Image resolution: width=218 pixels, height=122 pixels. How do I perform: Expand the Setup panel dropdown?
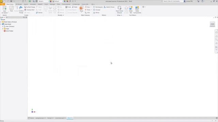(120, 15)
